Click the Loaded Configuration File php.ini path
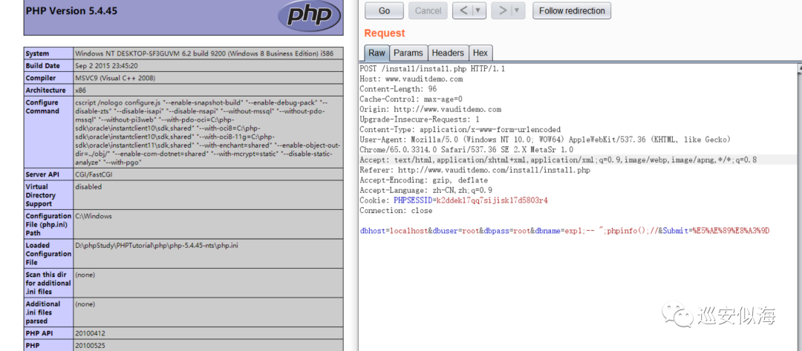 tap(157, 245)
